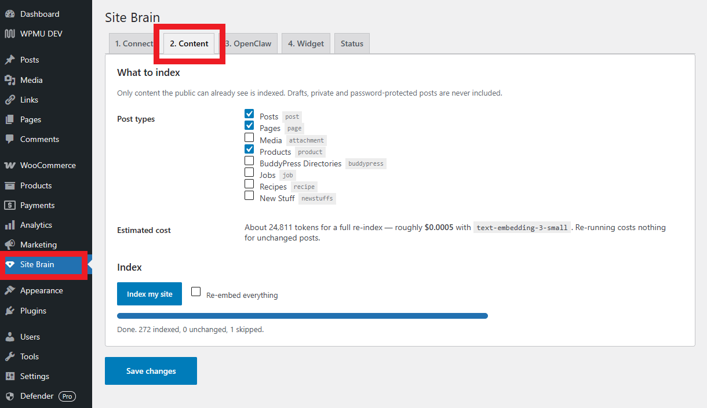Click the Index my site button
707x408 pixels.
point(150,294)
